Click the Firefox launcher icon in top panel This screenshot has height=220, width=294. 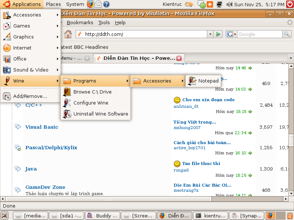point(90,4)
